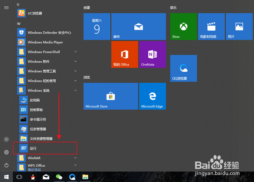Open the OneNote tile
Viewport: 254px width, 182px height.
tap(153, 54)
